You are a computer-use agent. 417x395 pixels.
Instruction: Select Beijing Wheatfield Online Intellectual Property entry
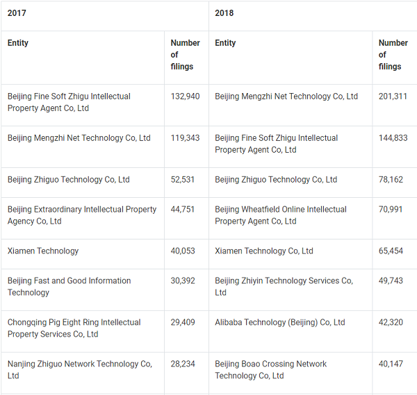[281, 215]
